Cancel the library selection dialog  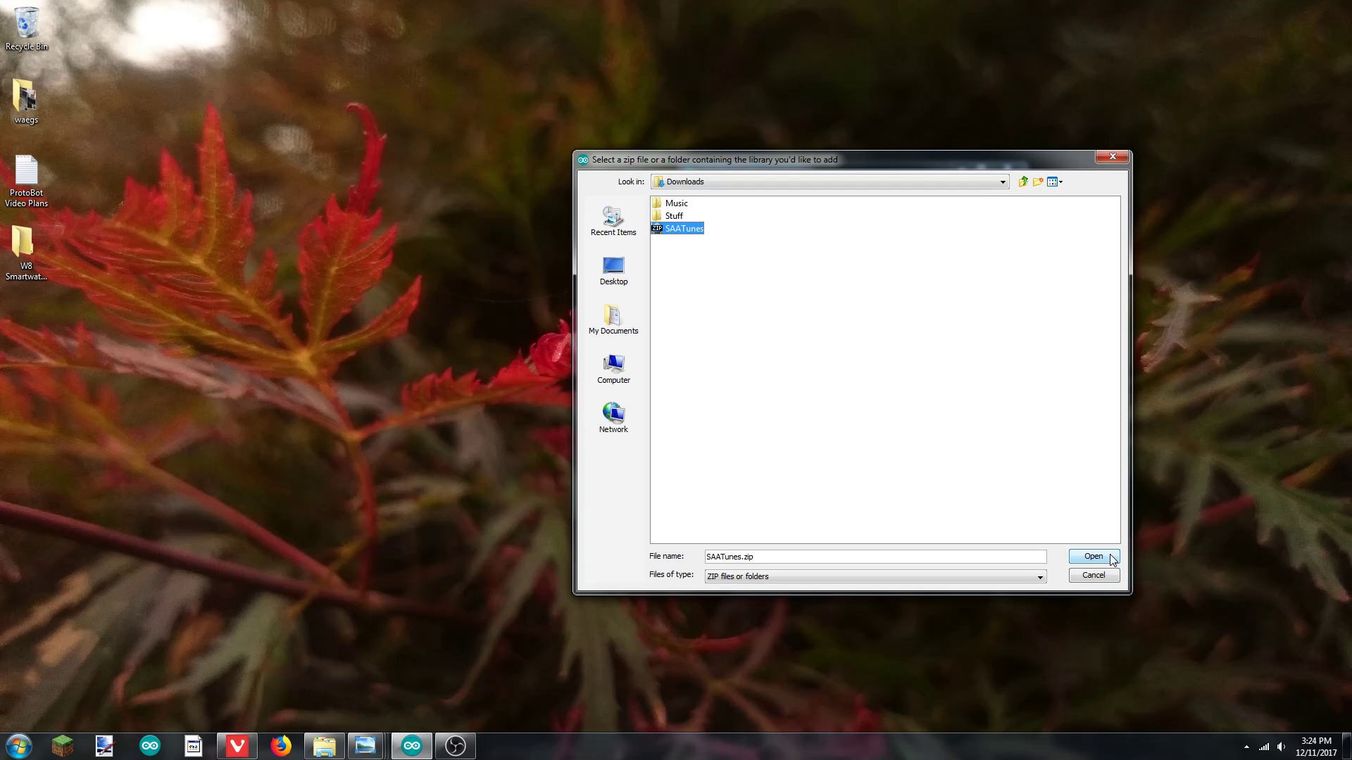1093,575
